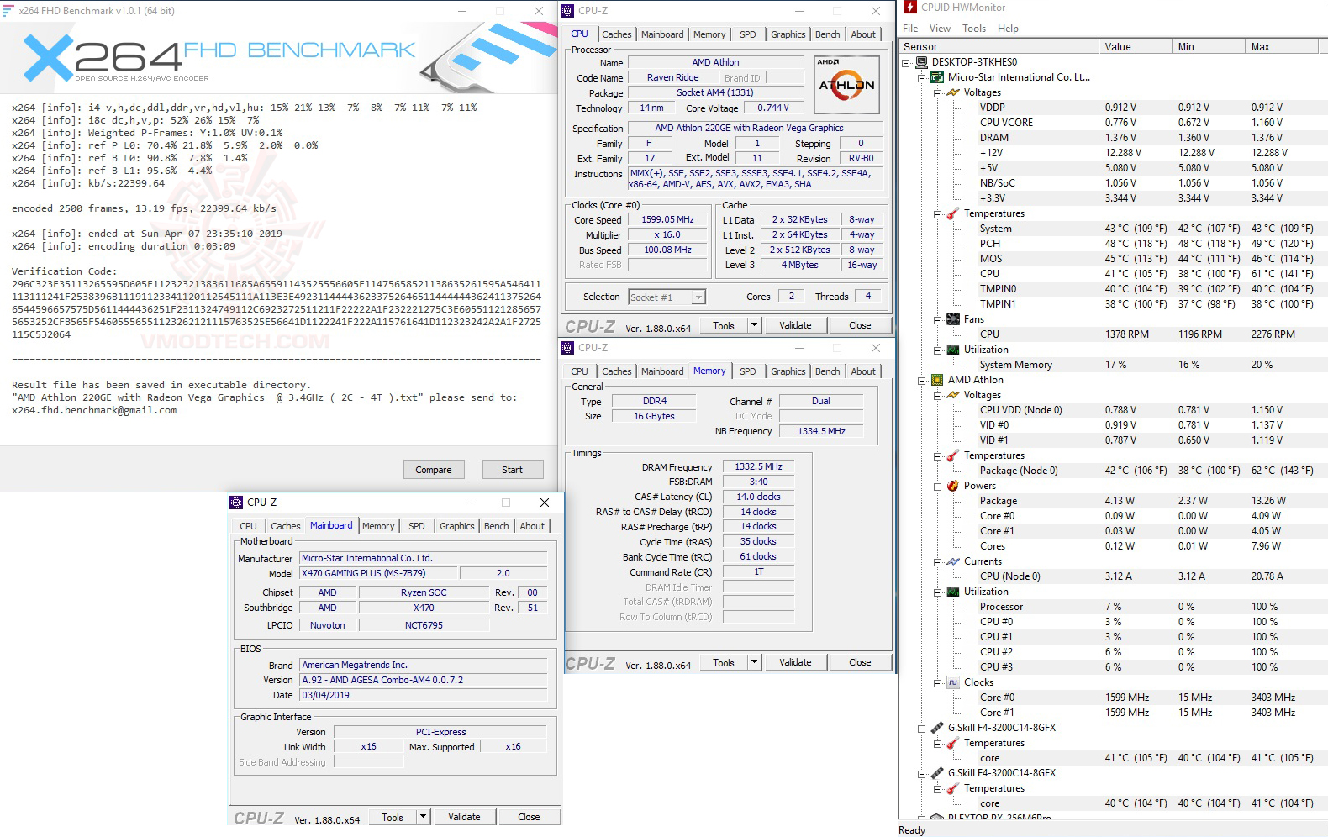The height and width of the screenshot is (837, 1328).
Task: Click the Currents icon in HWMonitor tree
Action: (953, 561)
